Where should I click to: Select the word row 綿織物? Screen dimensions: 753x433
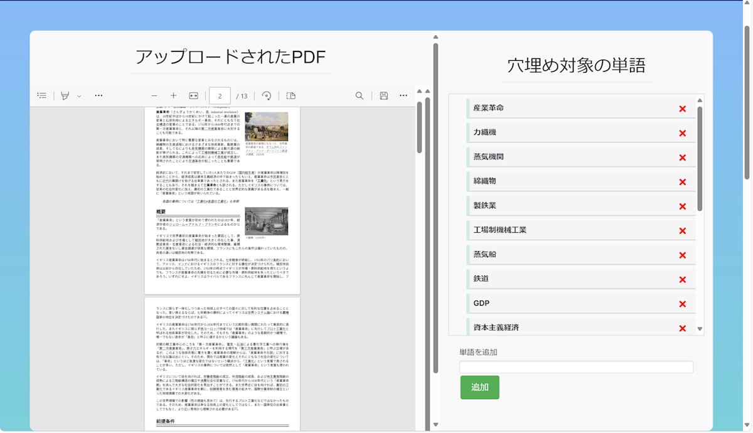(581, 181)
